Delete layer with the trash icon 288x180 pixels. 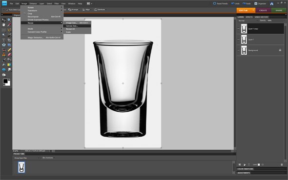(282, 164)
